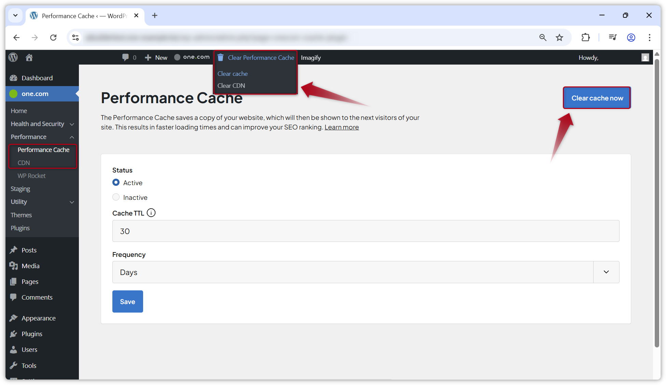This screenshot has height=385, width=666.
Task: Click the user avatar in the top right
Action: (x=645, y=57)
